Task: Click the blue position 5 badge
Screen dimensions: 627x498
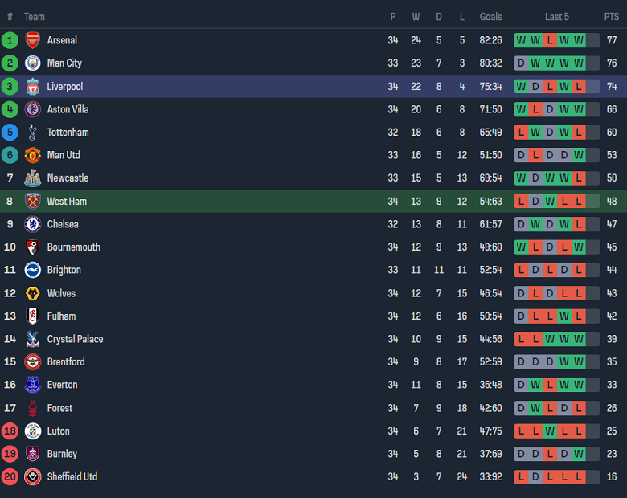Action: [x=10, y=133]
